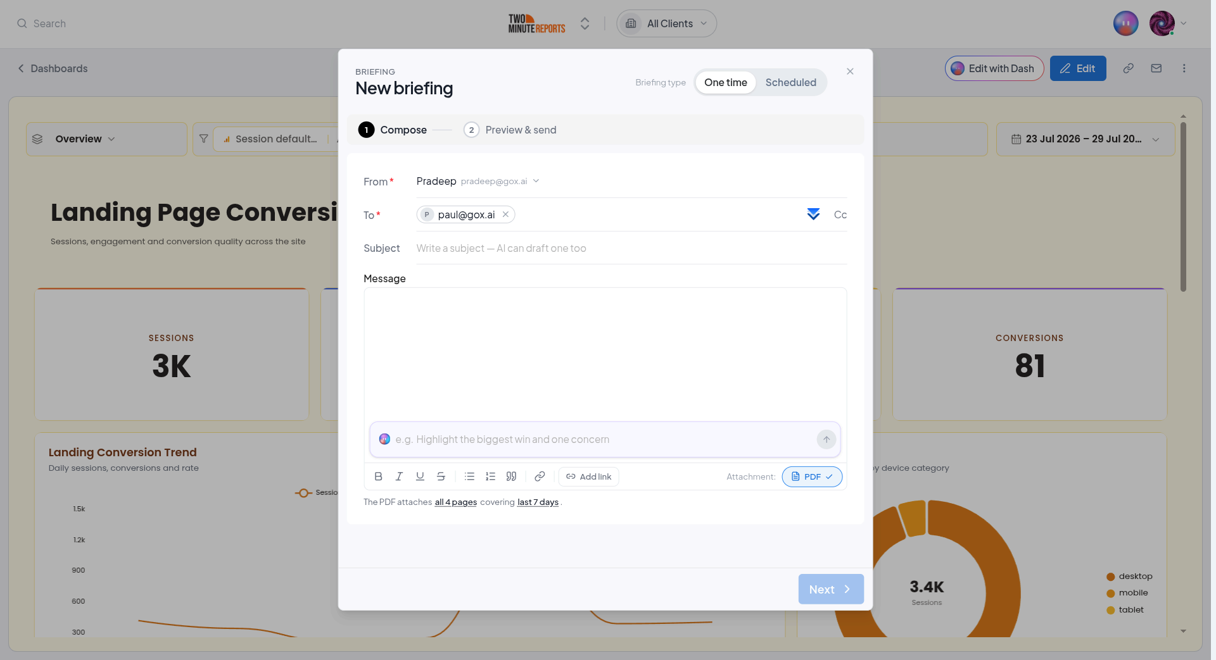This screenshot has width=1216, height=660.
Task: Toggle mobile legend entry
Action: pos(1127,593)
